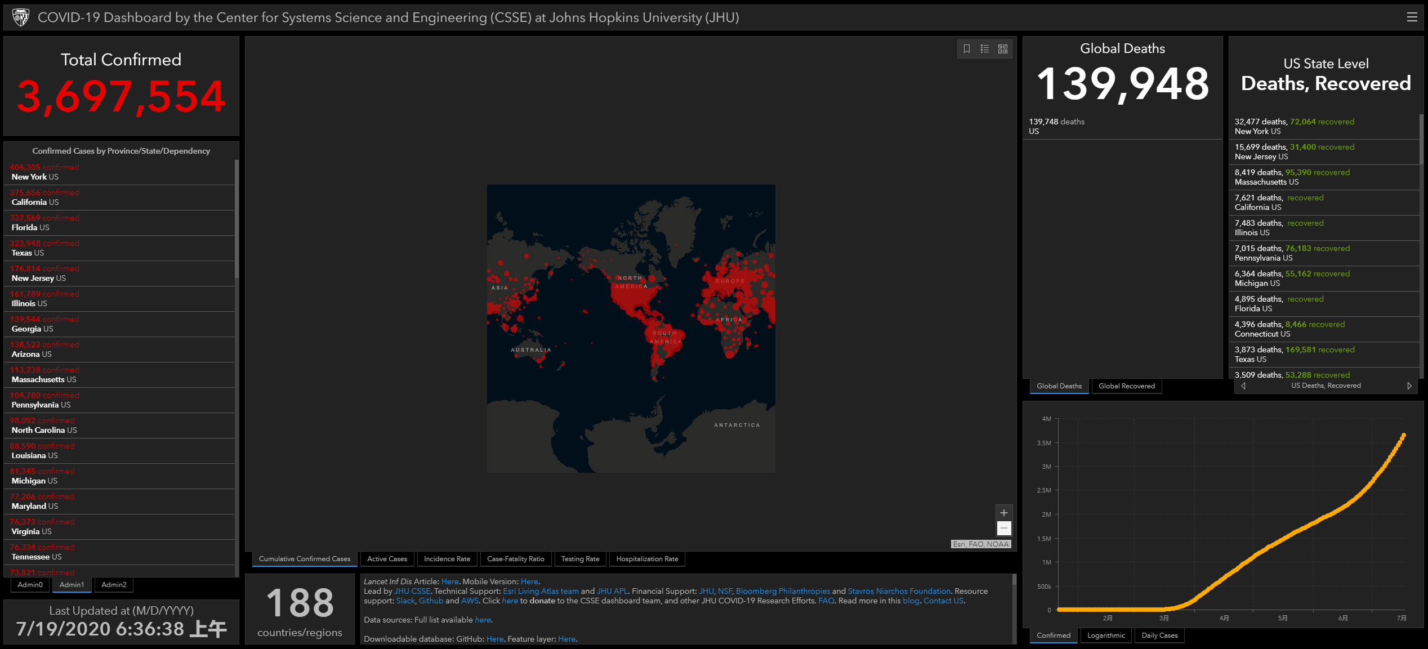This screenshot has width=1428, height=649.
Task: Zoom in on the map with plus
Action: [1004, 513]
